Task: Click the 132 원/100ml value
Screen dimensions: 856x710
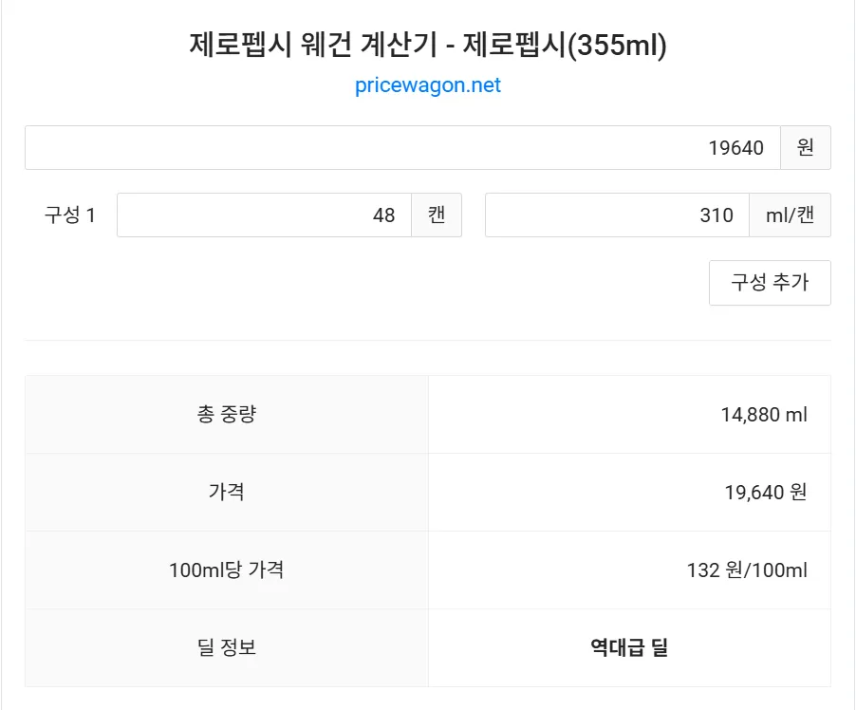Action: pyautogui.click(x=747, y=570)
